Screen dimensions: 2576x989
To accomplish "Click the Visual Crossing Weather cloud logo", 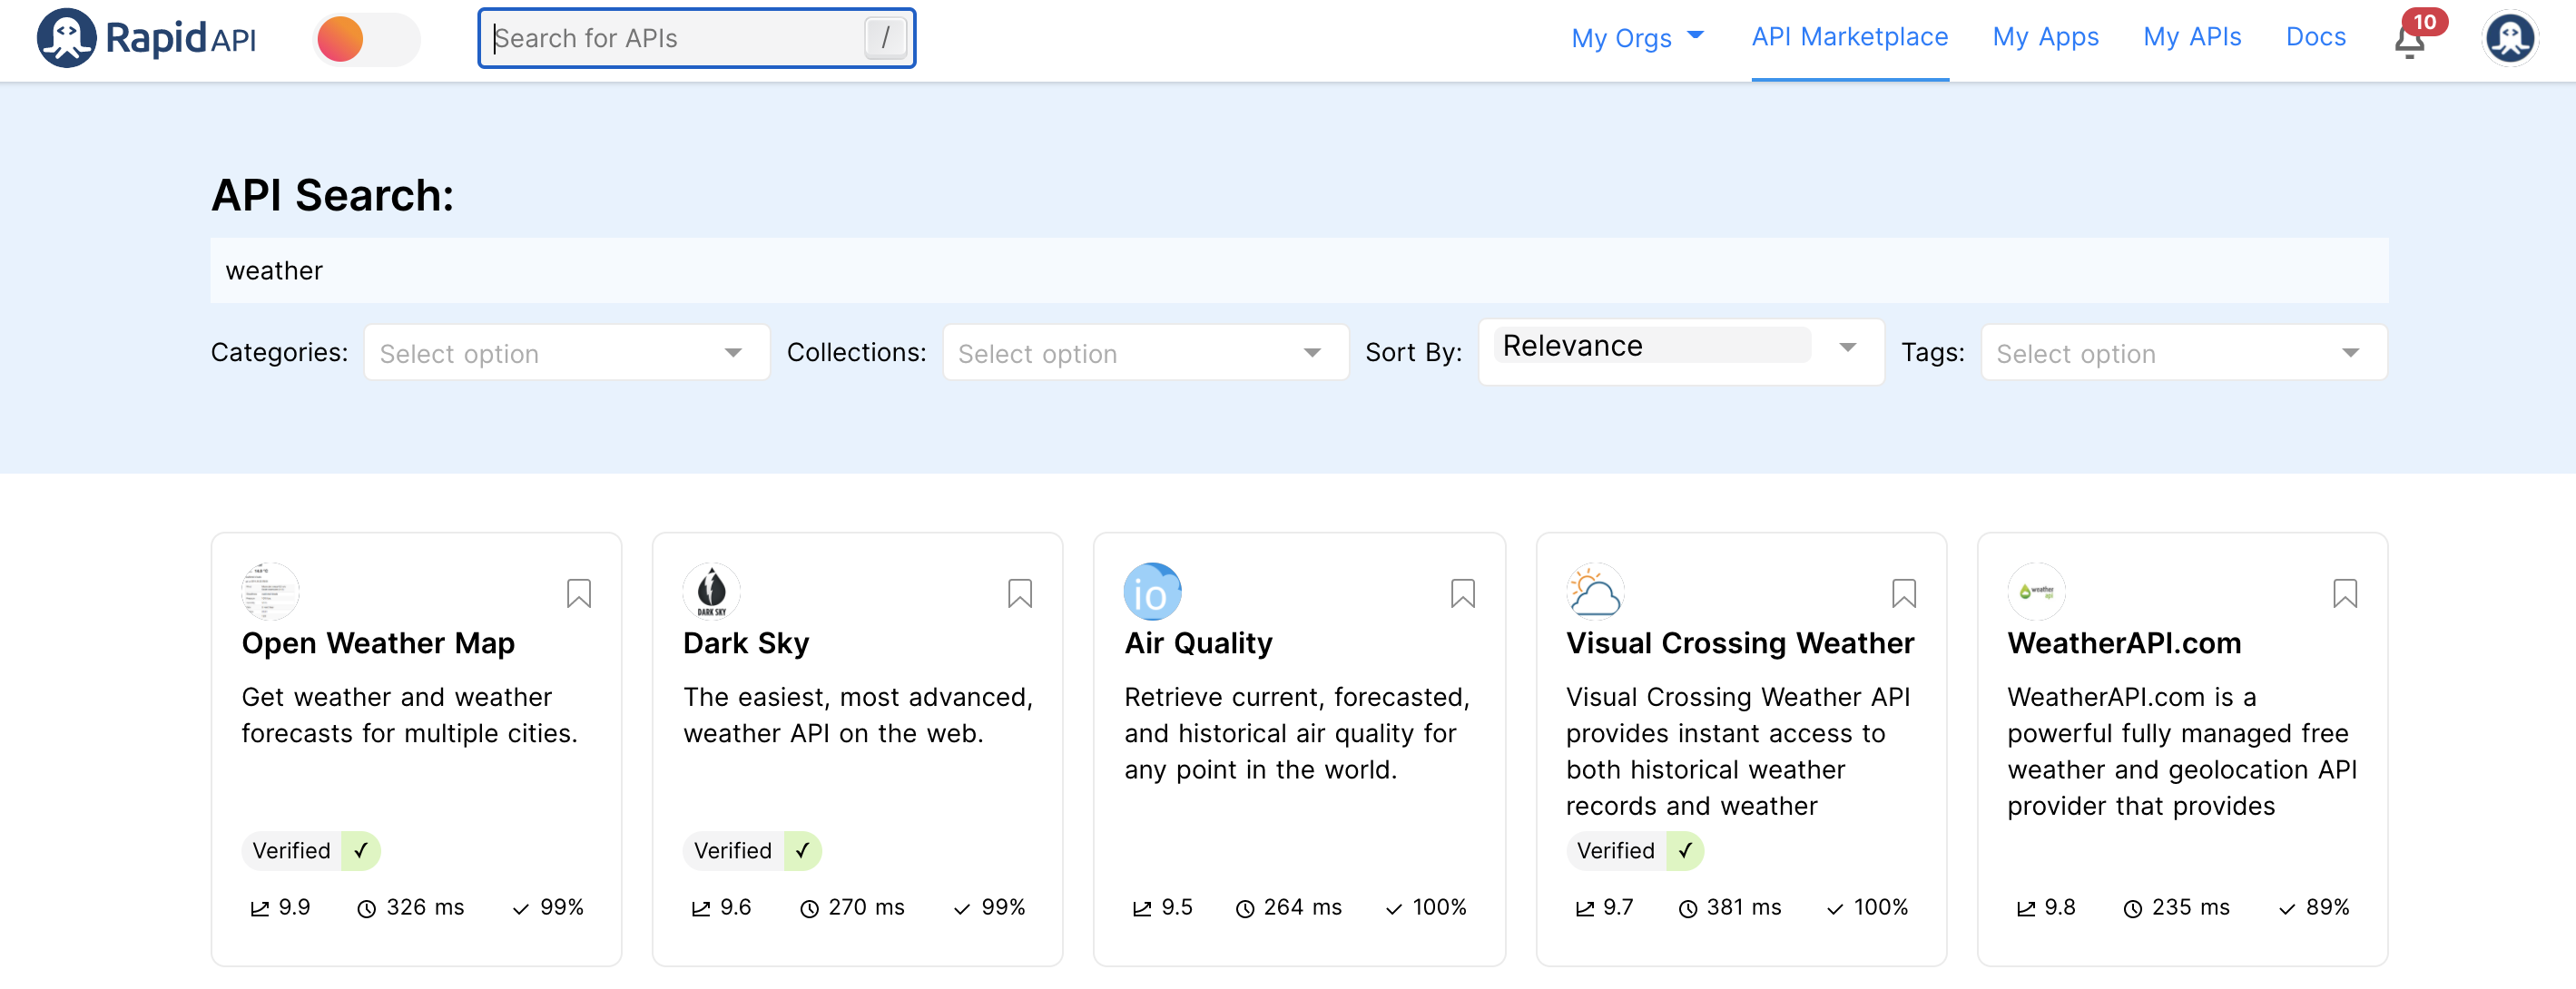I will (x=1594, y=591).
